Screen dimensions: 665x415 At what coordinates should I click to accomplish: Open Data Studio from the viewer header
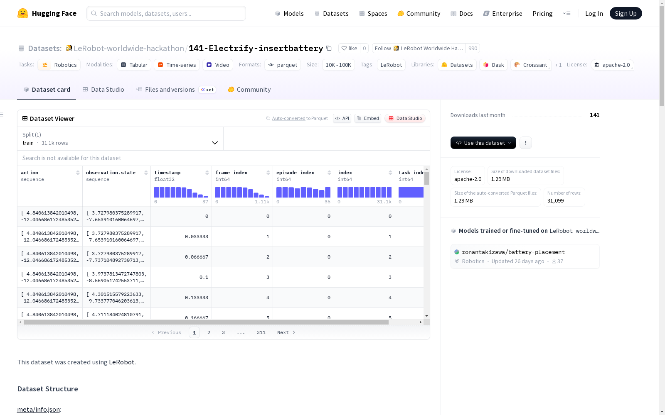405,118
